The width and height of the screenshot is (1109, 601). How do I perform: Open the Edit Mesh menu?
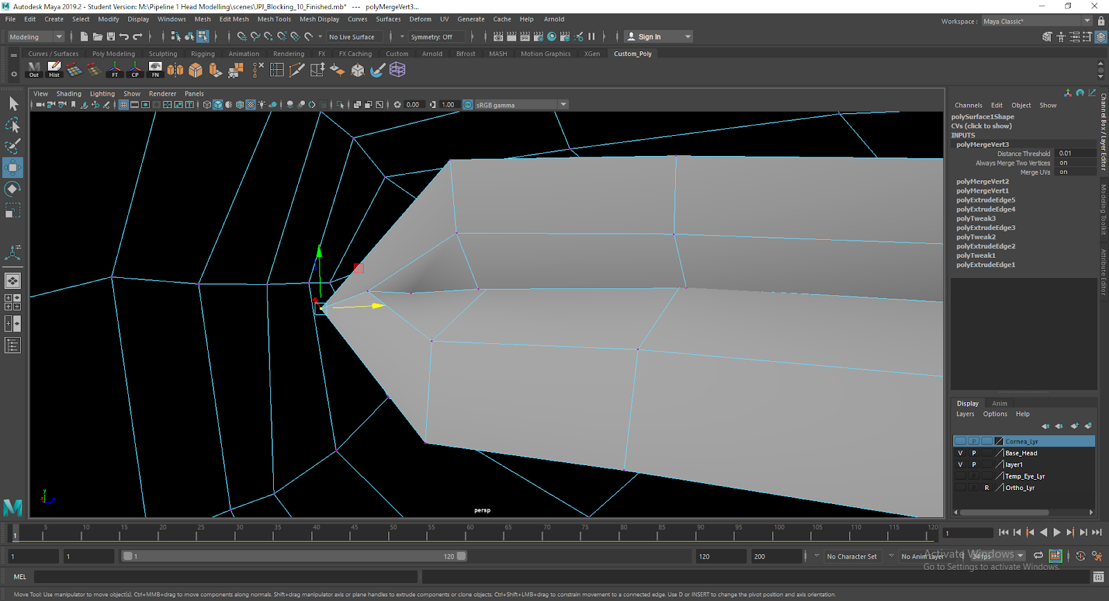(x=234, y=19)
